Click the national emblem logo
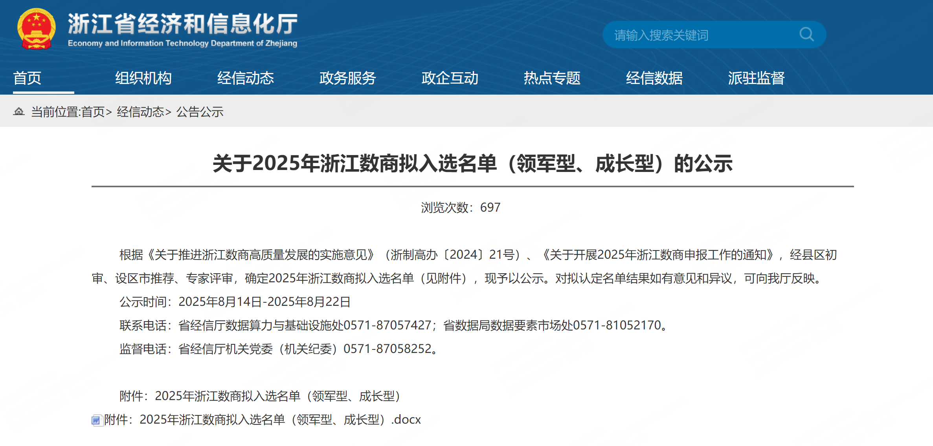Screen dimensions: 933x446 [36, 29]
